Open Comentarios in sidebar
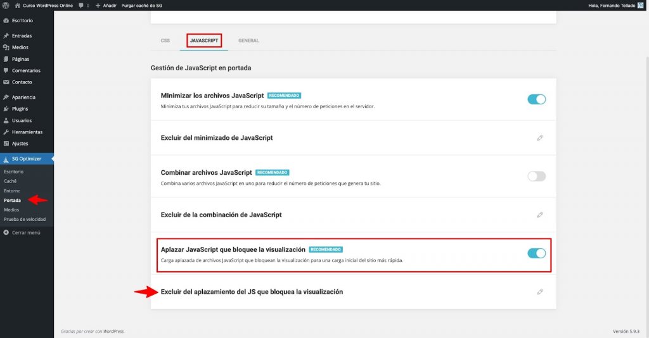This screenshot has width=649, height=338. tap(27, 71)
